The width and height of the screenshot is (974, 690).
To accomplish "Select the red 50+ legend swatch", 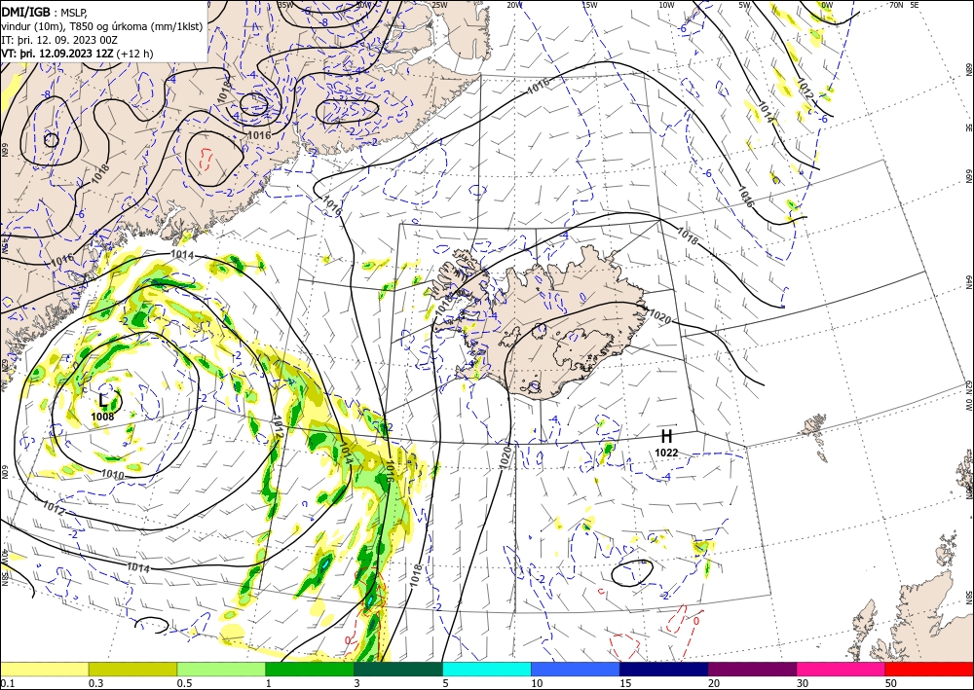I will (x=929, y=669).
